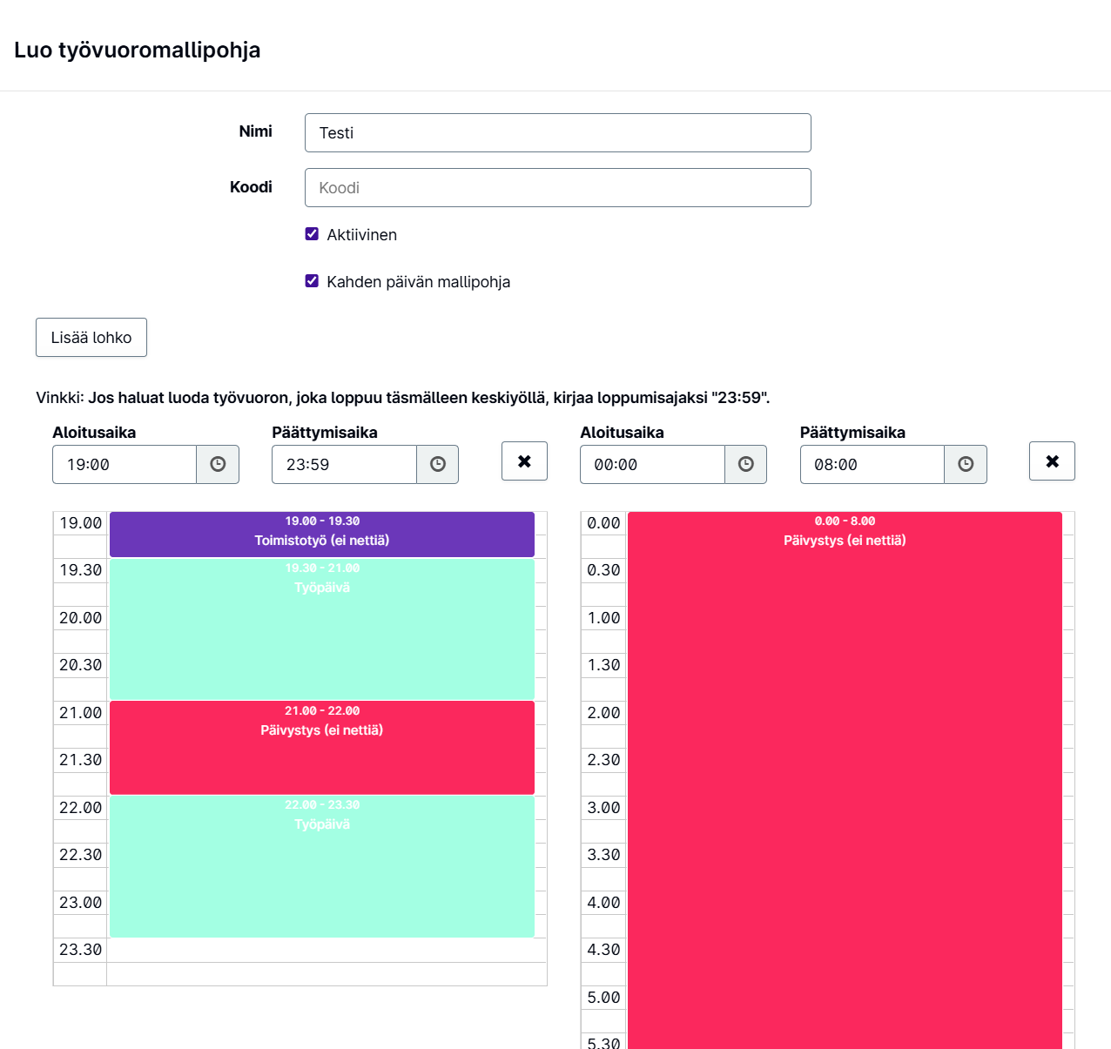
Task: Select the purple Toimistotyö 19.00–19.30 event
Action: [x=322, y=535]
